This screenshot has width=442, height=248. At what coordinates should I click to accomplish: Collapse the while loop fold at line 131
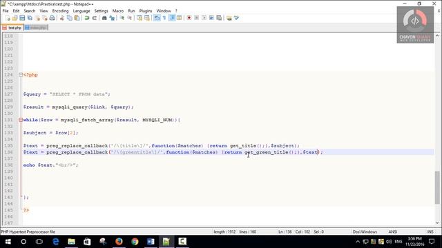coord(21,120)
